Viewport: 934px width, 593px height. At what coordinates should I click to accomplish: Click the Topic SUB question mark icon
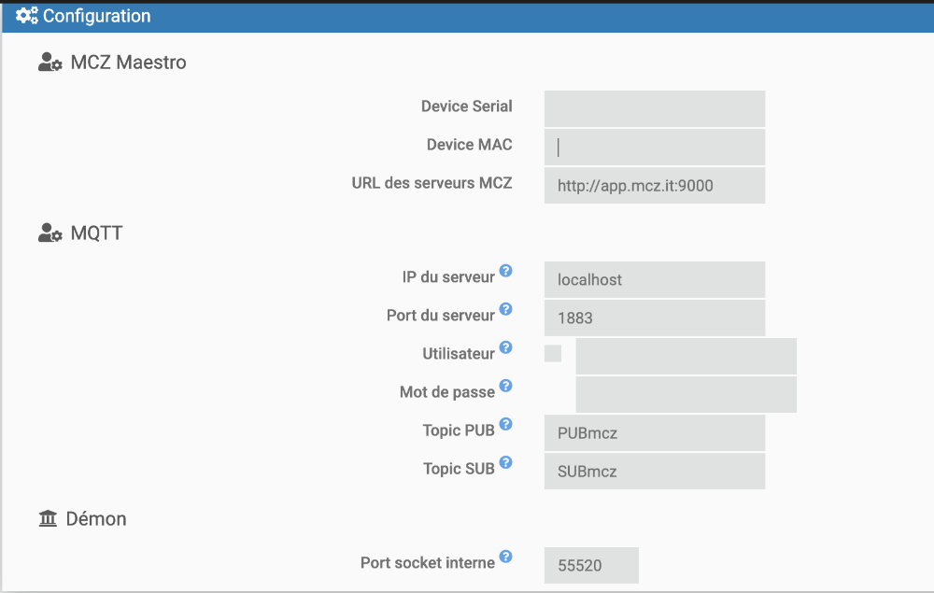point(505,462)
